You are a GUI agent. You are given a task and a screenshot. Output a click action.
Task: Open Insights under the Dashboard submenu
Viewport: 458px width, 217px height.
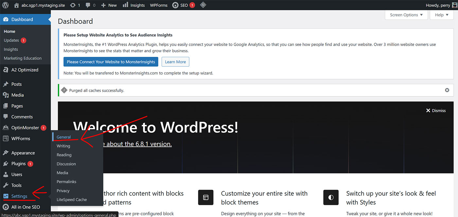(x=11, y=49)
